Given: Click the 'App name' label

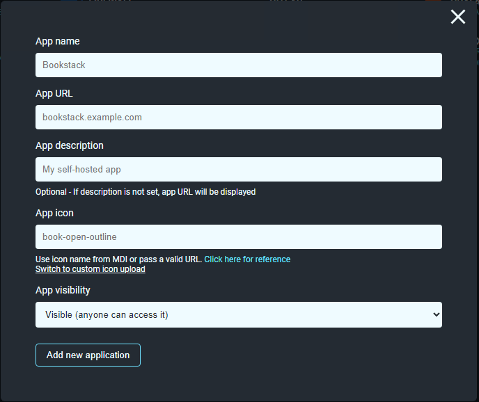Looking at the screenshot, I should coord(58,42).
